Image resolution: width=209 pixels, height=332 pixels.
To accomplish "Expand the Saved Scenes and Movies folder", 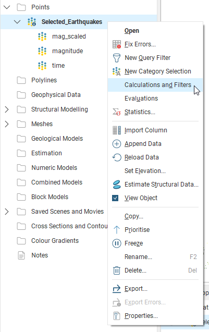I will [7, 212].
